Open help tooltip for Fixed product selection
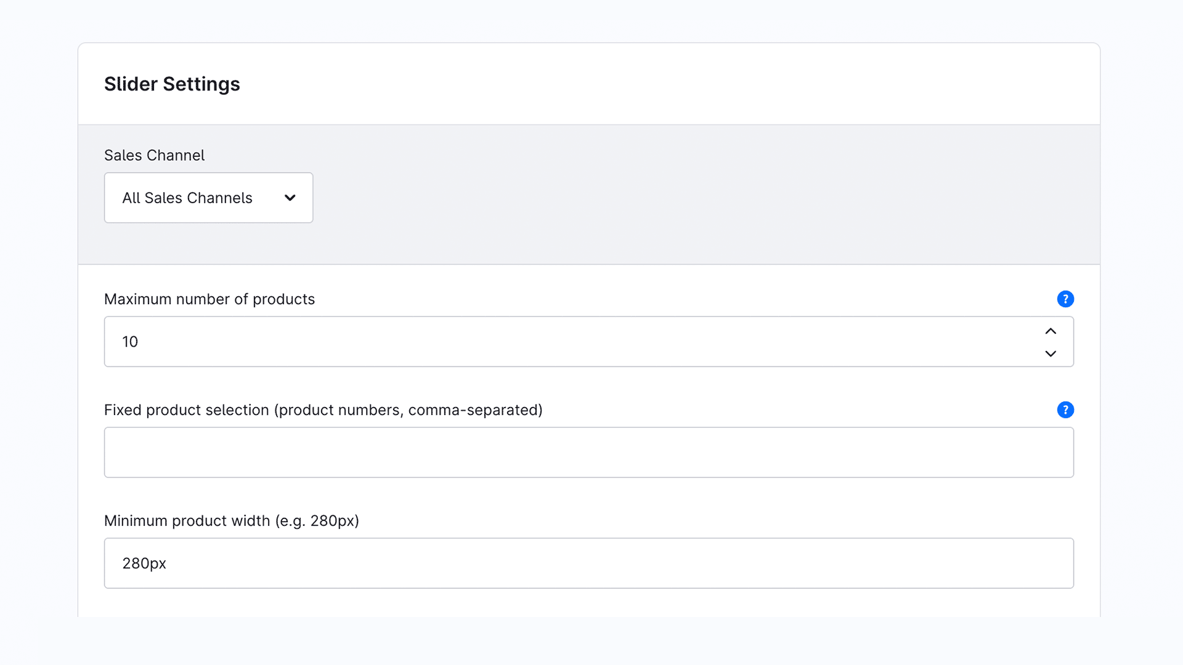Screen dimensions: 1183x665 click(1065, 410)
